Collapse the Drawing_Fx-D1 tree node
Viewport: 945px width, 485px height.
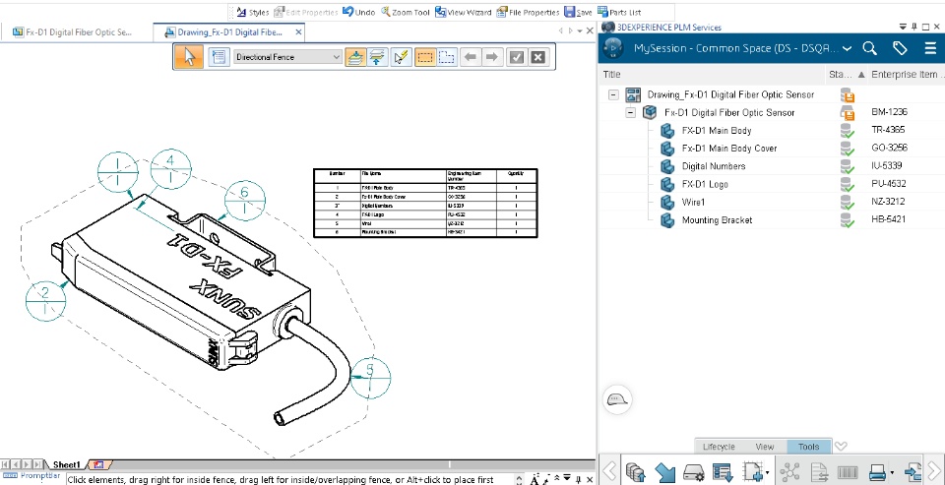613,94
